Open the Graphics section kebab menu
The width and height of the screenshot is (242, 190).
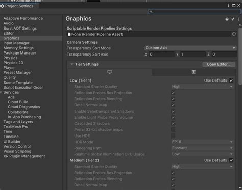[239, 19]
